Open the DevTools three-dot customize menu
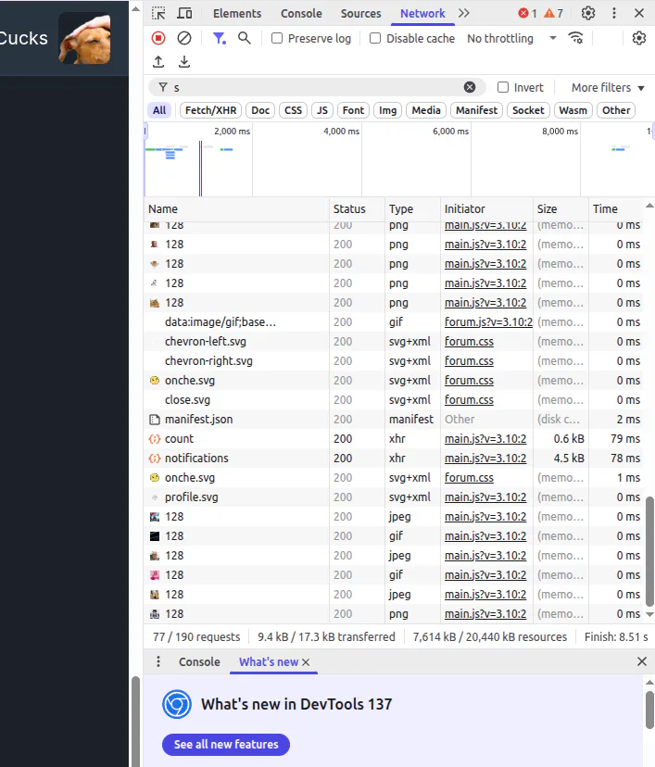Screen dimensions: 655x767 click(x=614, y=13)
